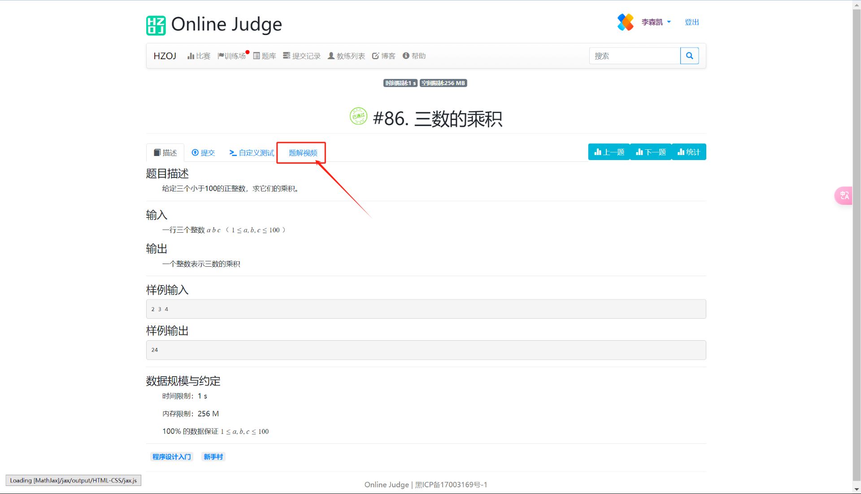Click the HZOJ logo icon
Screen dimensions: 861x494
pos(156,25)
